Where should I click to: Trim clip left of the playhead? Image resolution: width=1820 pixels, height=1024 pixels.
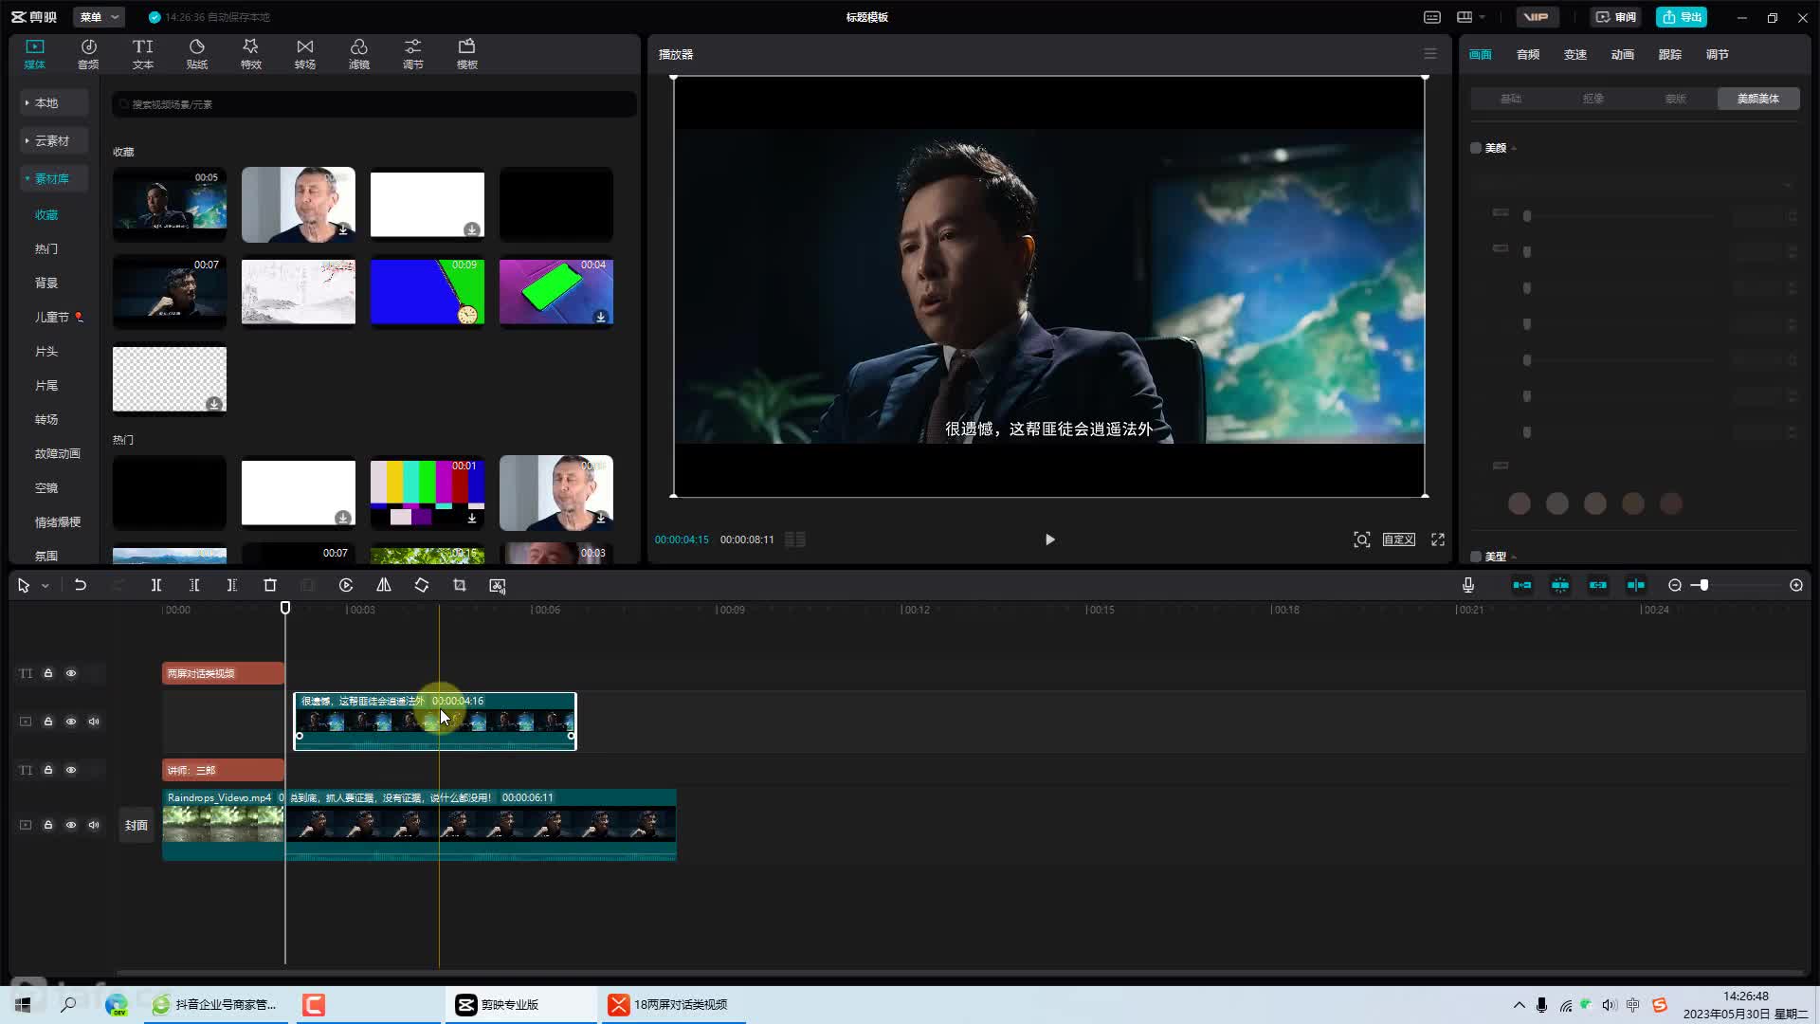pos(194,586)
